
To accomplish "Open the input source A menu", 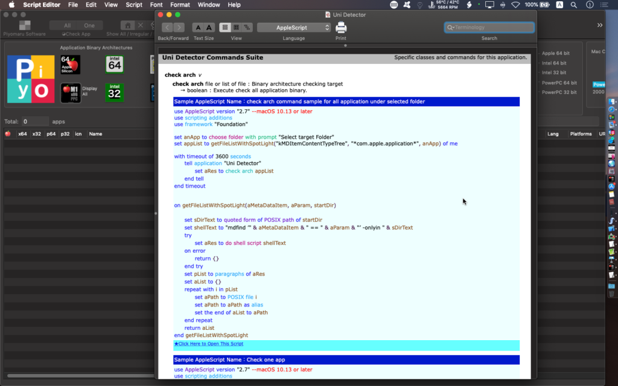I will (559, 5).
